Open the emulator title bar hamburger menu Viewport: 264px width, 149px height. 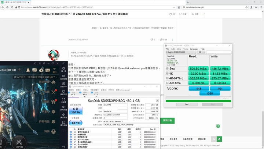(40, 63)
